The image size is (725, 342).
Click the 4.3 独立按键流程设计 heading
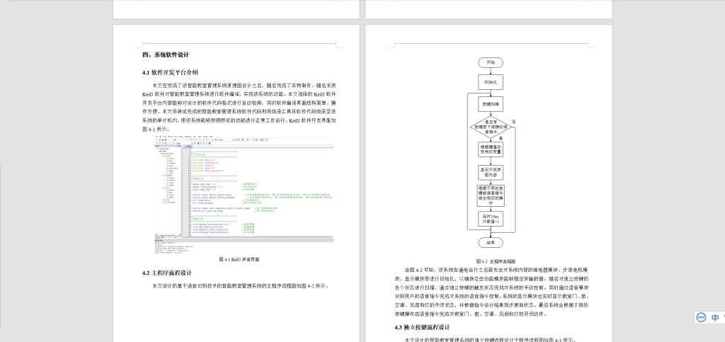(x=422, y=328)
